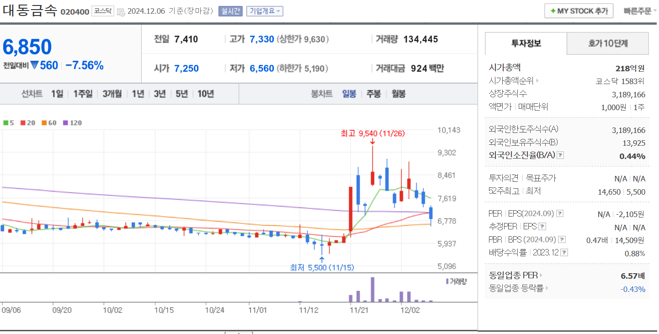Click help icon next to 배당수익률 2023.12
659x334 pixels.
pyautogui.click(x=564, y=252)
